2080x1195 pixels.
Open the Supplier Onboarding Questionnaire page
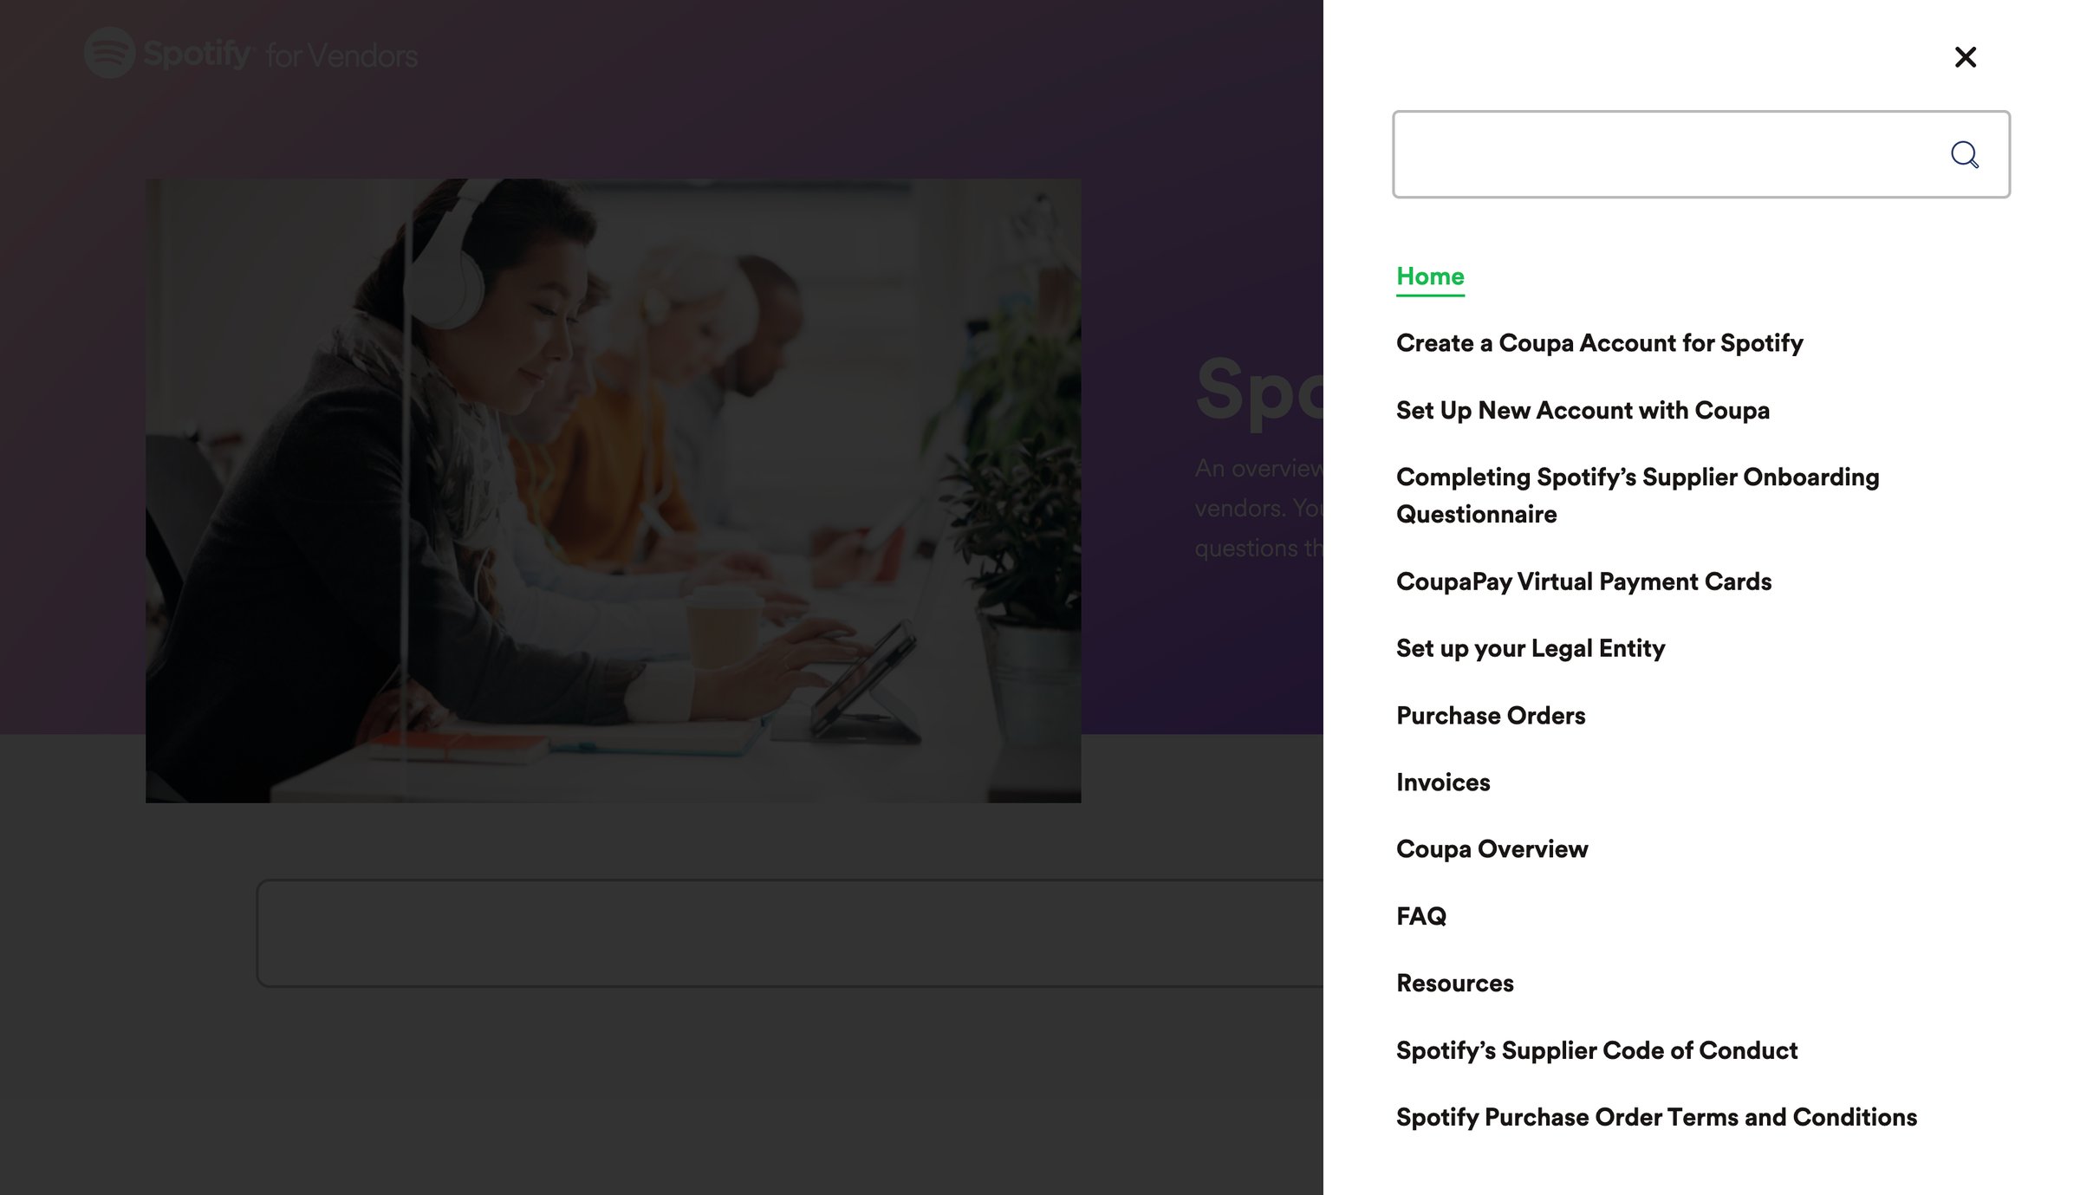click(x=1637, y=495)
